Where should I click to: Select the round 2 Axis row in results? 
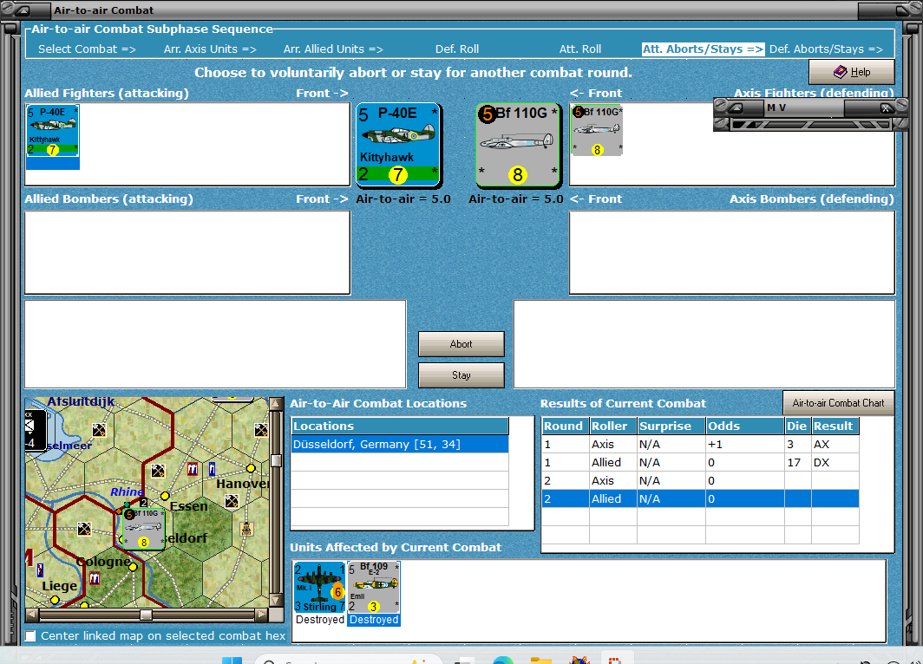[700, 480]
